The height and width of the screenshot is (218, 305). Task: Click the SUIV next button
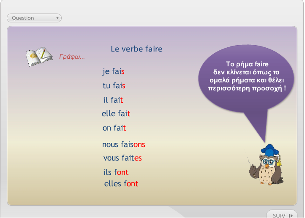click(x=282, y=214)
